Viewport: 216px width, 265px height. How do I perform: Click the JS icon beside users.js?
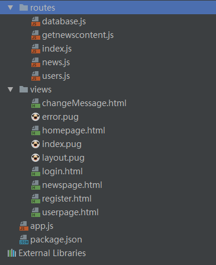click(x=36, y=76)
